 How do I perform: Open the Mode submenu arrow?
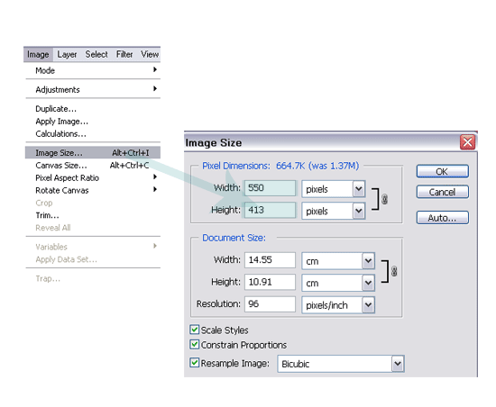[155, 69]
